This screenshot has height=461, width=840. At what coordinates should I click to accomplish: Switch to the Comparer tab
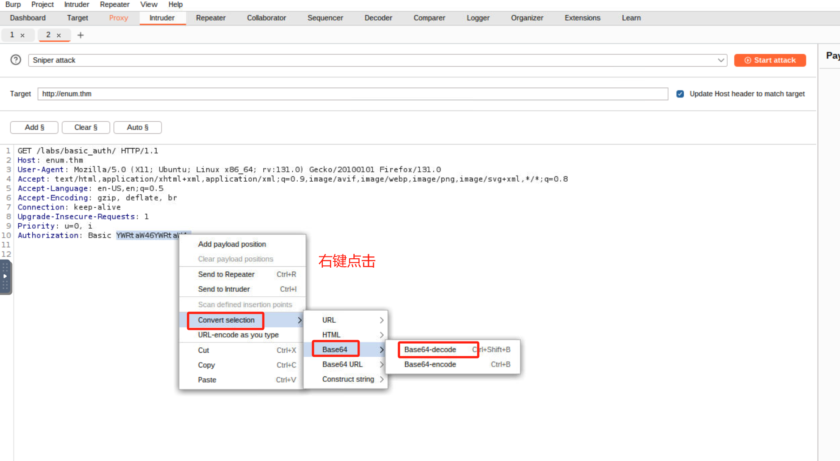[x=429, y=18]
